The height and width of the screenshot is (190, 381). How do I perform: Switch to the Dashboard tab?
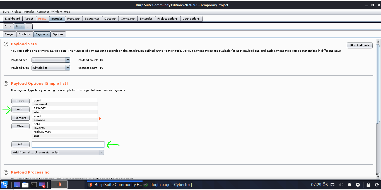[x=13, y=19]
